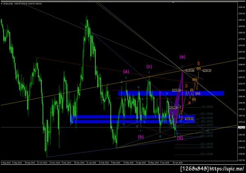Select the magenta (d) wave label
Screen dimensions: 246x173
coord(180,138)
